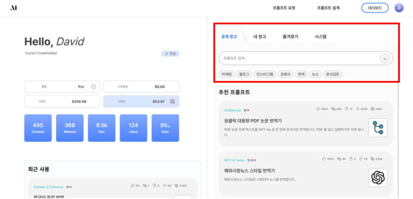Click the 프롬프트 검색 search field
Viewport: 413px width, 199px height.
pos(298,59)
